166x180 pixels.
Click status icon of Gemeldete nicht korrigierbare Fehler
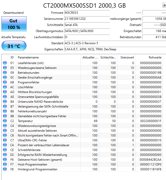(x=5, y=116)
